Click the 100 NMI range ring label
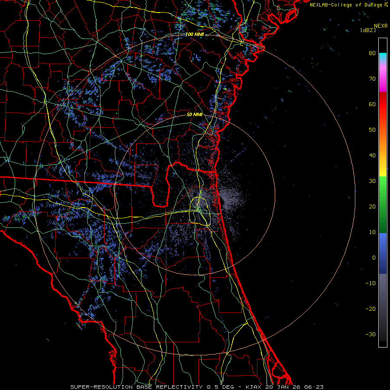Image resolution: width=390 pixels, height=390 pixels. coord(195,34)
